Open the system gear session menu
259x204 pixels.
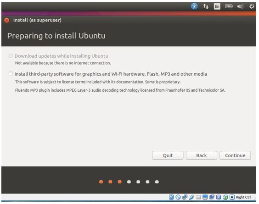coord(252,6)
